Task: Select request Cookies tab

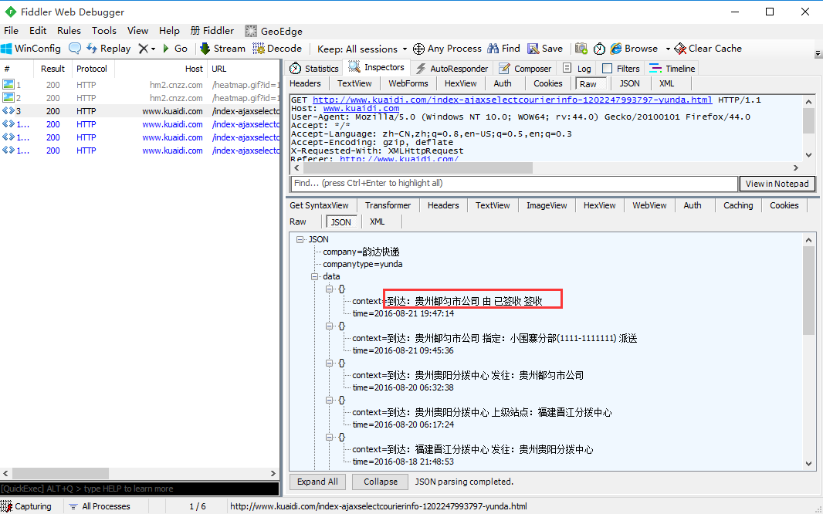Action: 547,83
